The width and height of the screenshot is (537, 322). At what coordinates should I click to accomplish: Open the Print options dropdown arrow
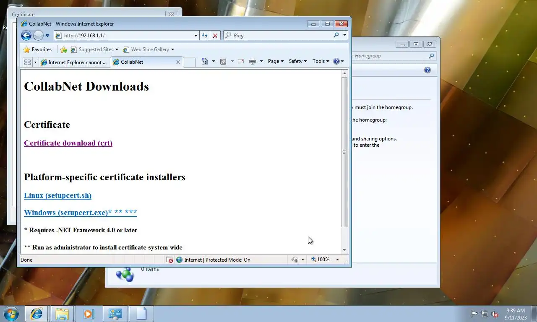click(x=261, y=61)
